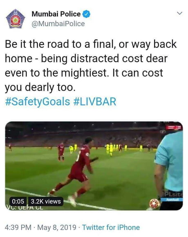Image resolution: width=188 pixels, height=237 pixels.
Task: Open the Twitter for iPhone source link
Action: coord(111,228)
